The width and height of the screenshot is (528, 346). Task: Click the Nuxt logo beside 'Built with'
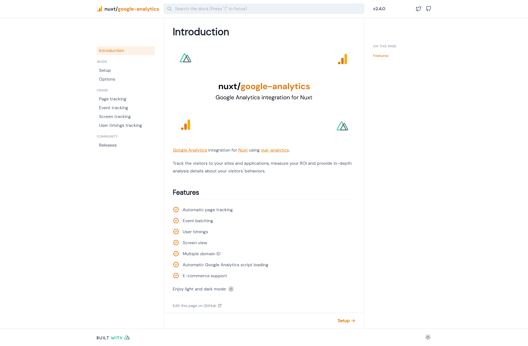click(x=127, y=337)
